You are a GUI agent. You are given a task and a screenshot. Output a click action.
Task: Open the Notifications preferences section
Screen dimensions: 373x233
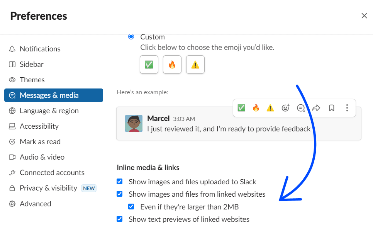[40, 49]
